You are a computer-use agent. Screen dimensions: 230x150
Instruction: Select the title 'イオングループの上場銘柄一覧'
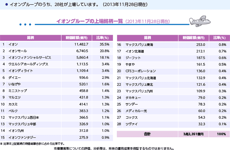tap(89, 21)
